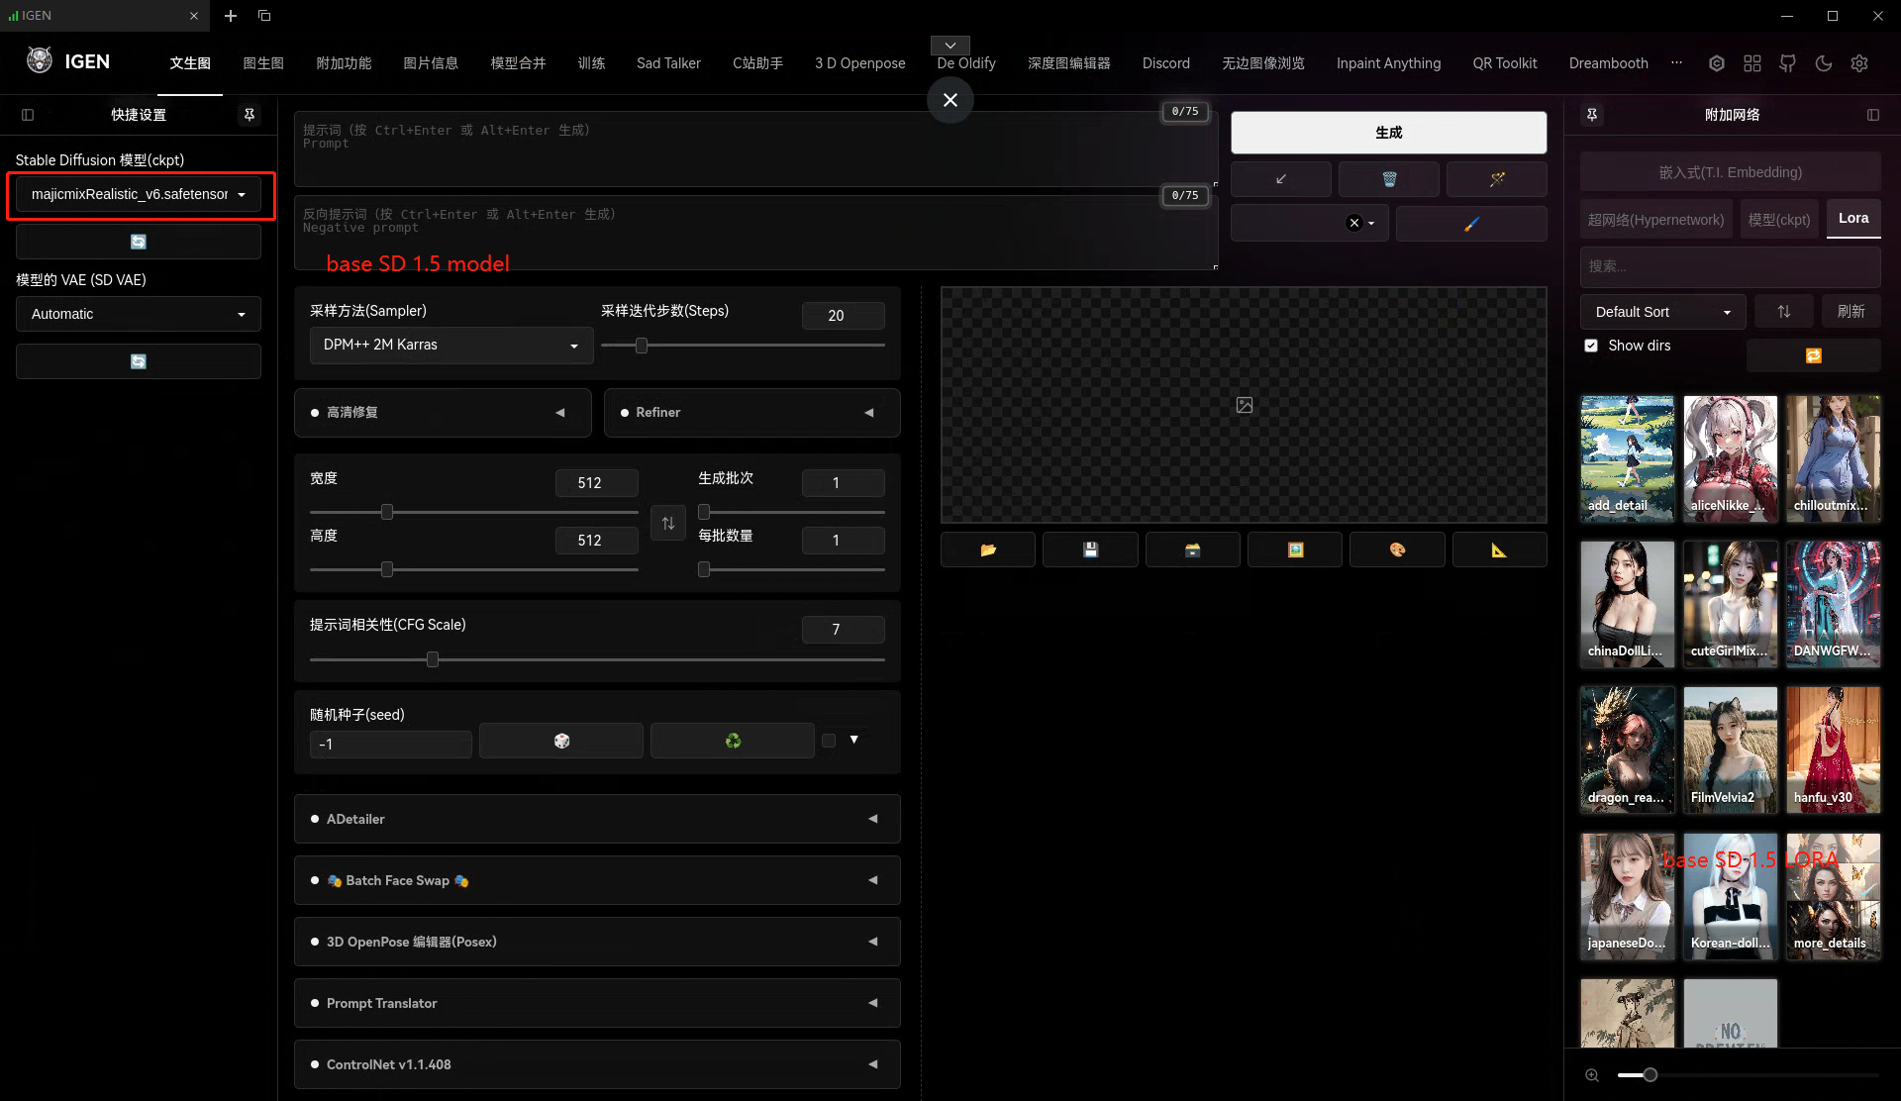The image size is (1901, 1101).
Task: Select the Hypernetwork tab
Action: click(x=1655, y=220)
